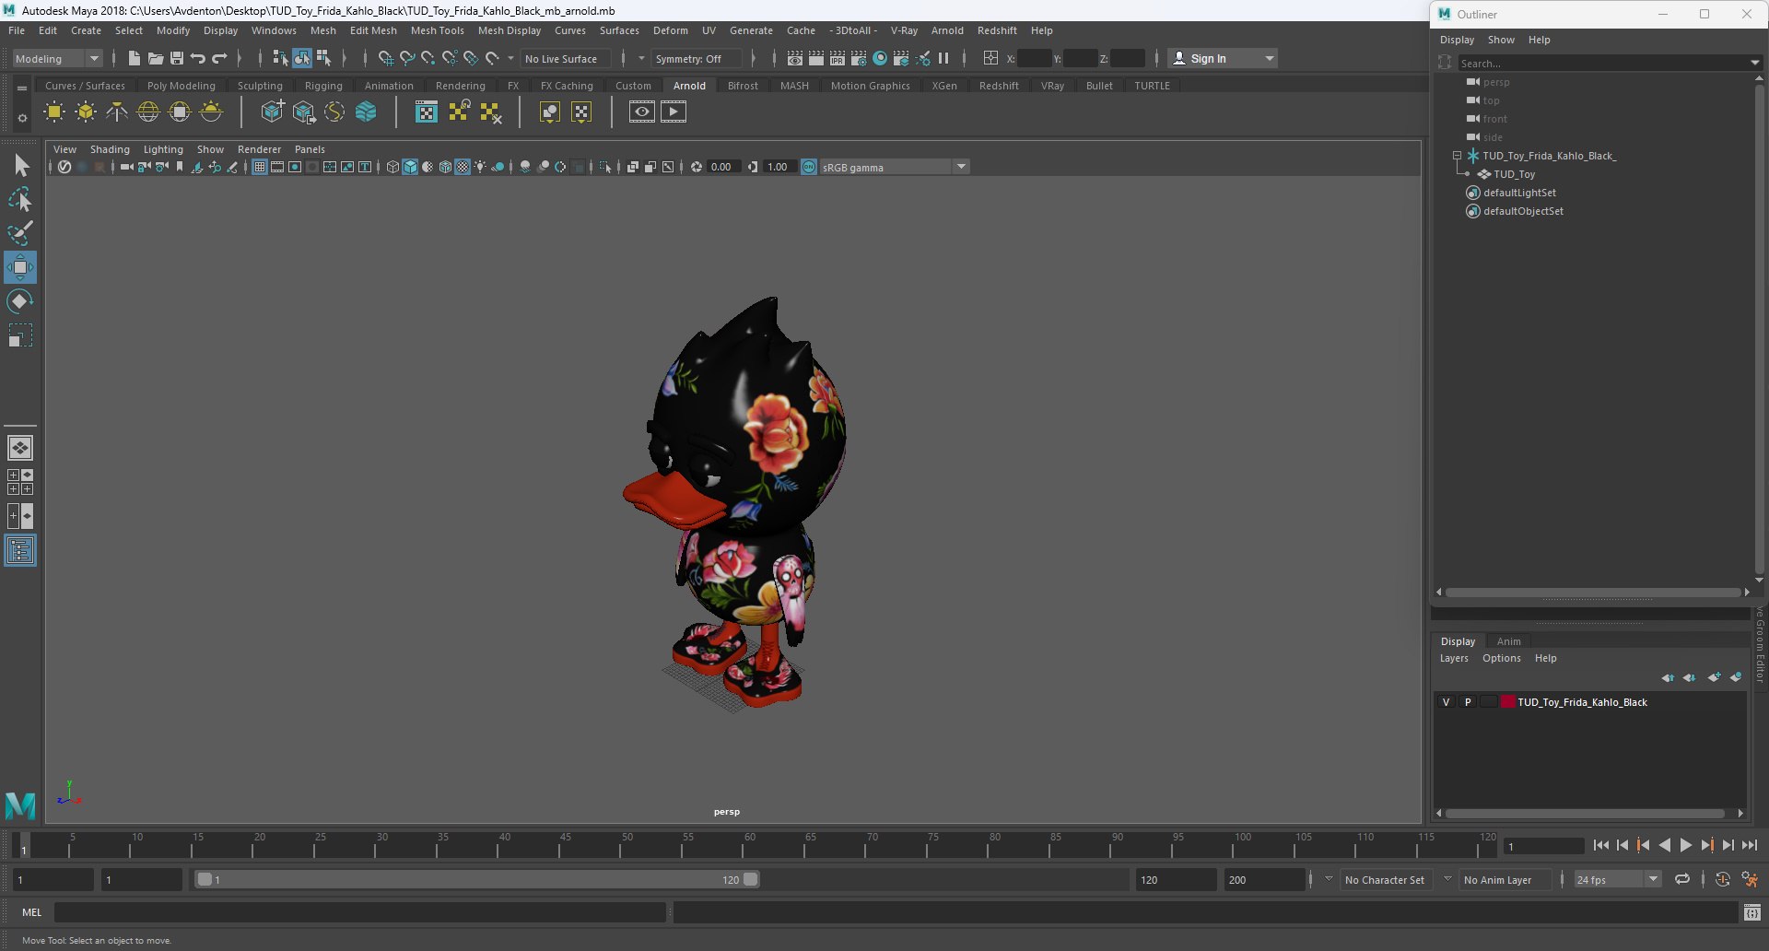Image resolution: width=1769 pixels, height=951 pixels.
Task: Open the Modeling menu set dropdown
Action: tap(57, 58)
